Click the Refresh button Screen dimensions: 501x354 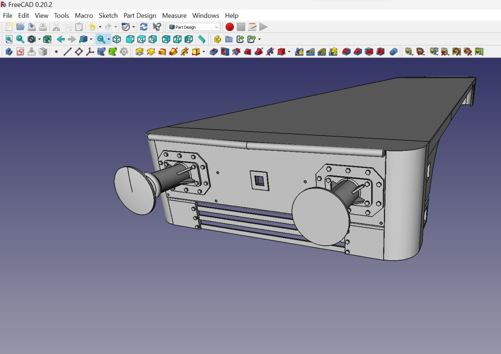144,27
